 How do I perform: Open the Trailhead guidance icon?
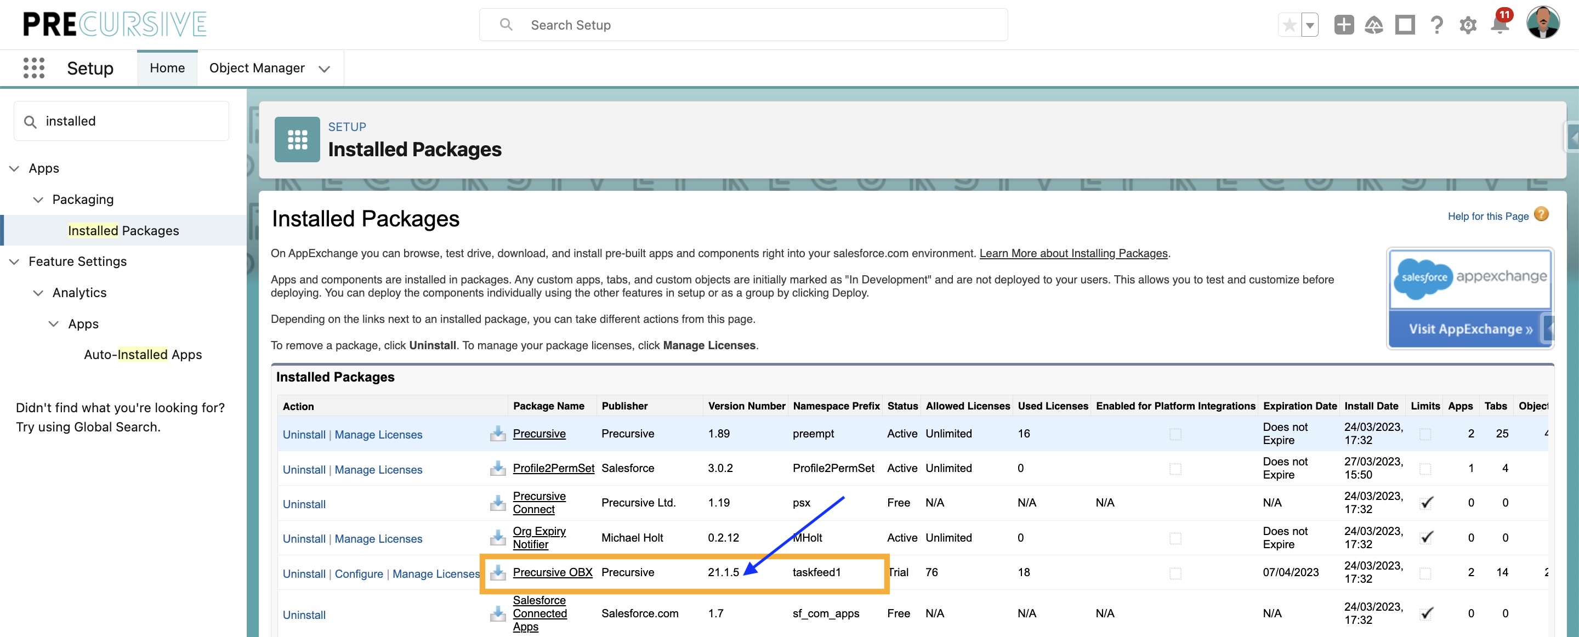pyautogui.click(x=1373, y=25)
